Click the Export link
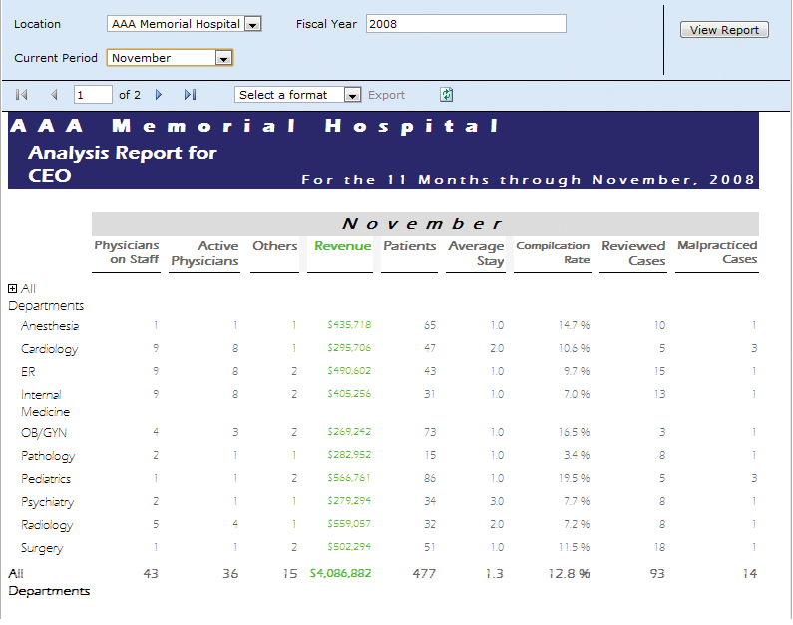Image resolution: width=793 pixels, height=625 pixels. [x=386, y=95]
